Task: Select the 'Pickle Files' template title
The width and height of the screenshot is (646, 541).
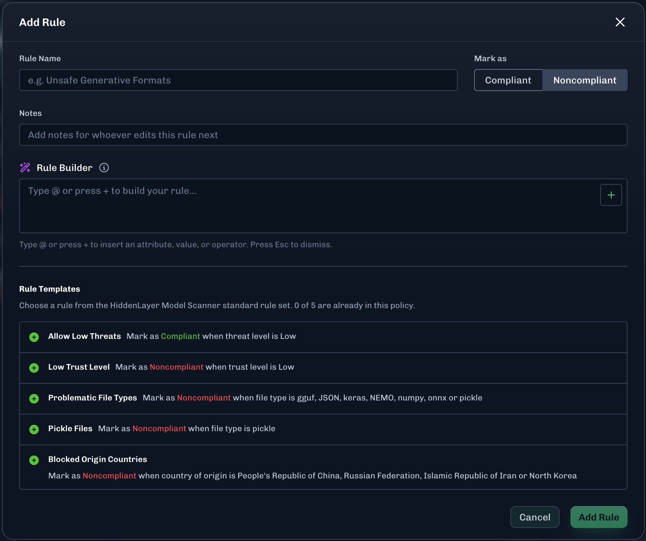Action: (x=70, y=428)
